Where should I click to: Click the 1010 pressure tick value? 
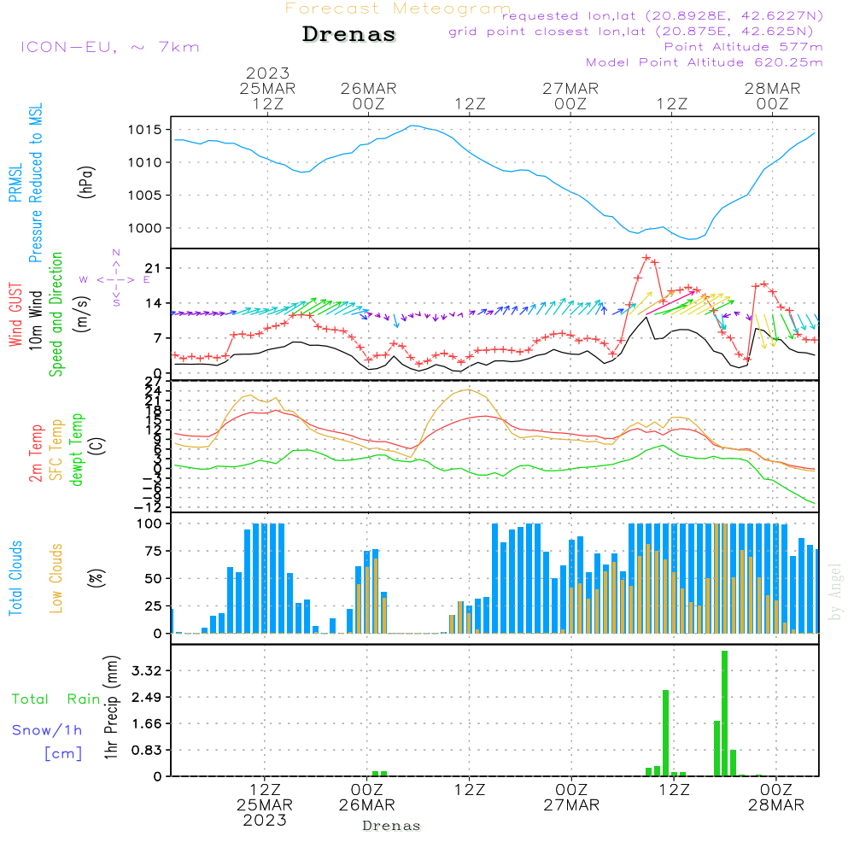point(145,162)
